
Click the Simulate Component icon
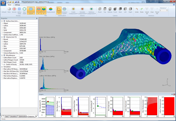point(82,9)
